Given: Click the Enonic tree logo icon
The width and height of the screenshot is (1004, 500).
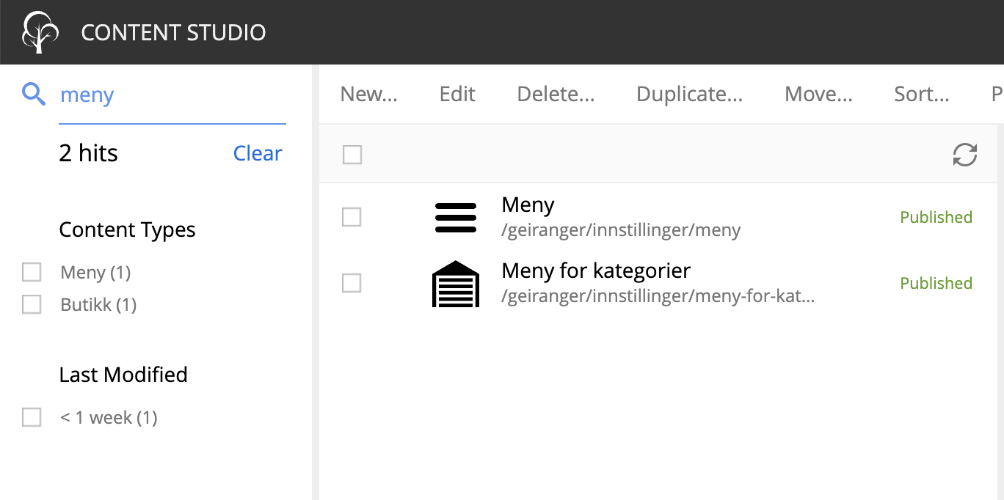Looking at the screenshot, I should (x=40, y=32).
